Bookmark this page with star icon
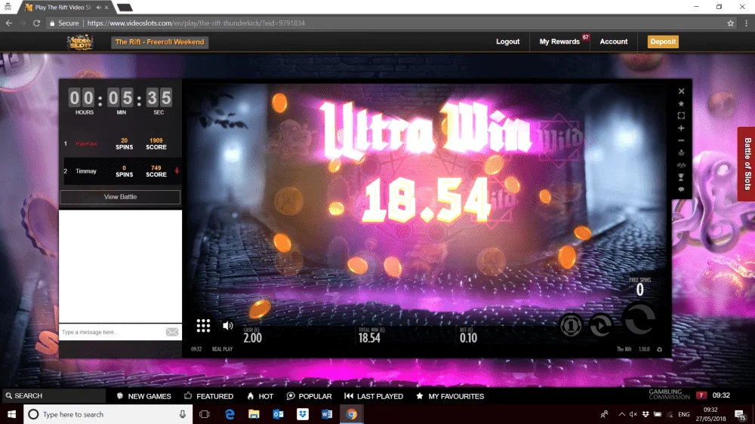The image size is (755, 424). click(x=730, y=23)
